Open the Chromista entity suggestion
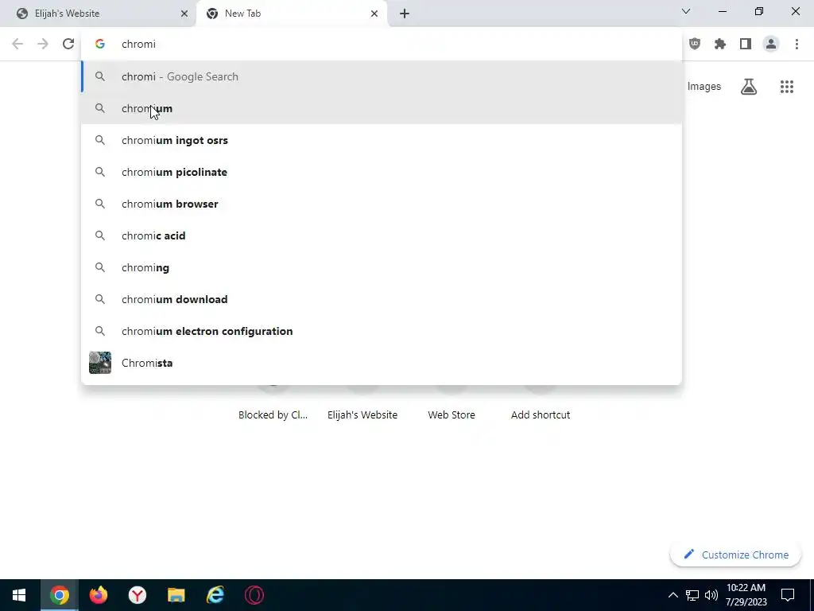This screenshot has width=814, height=611. coord(382,363)
